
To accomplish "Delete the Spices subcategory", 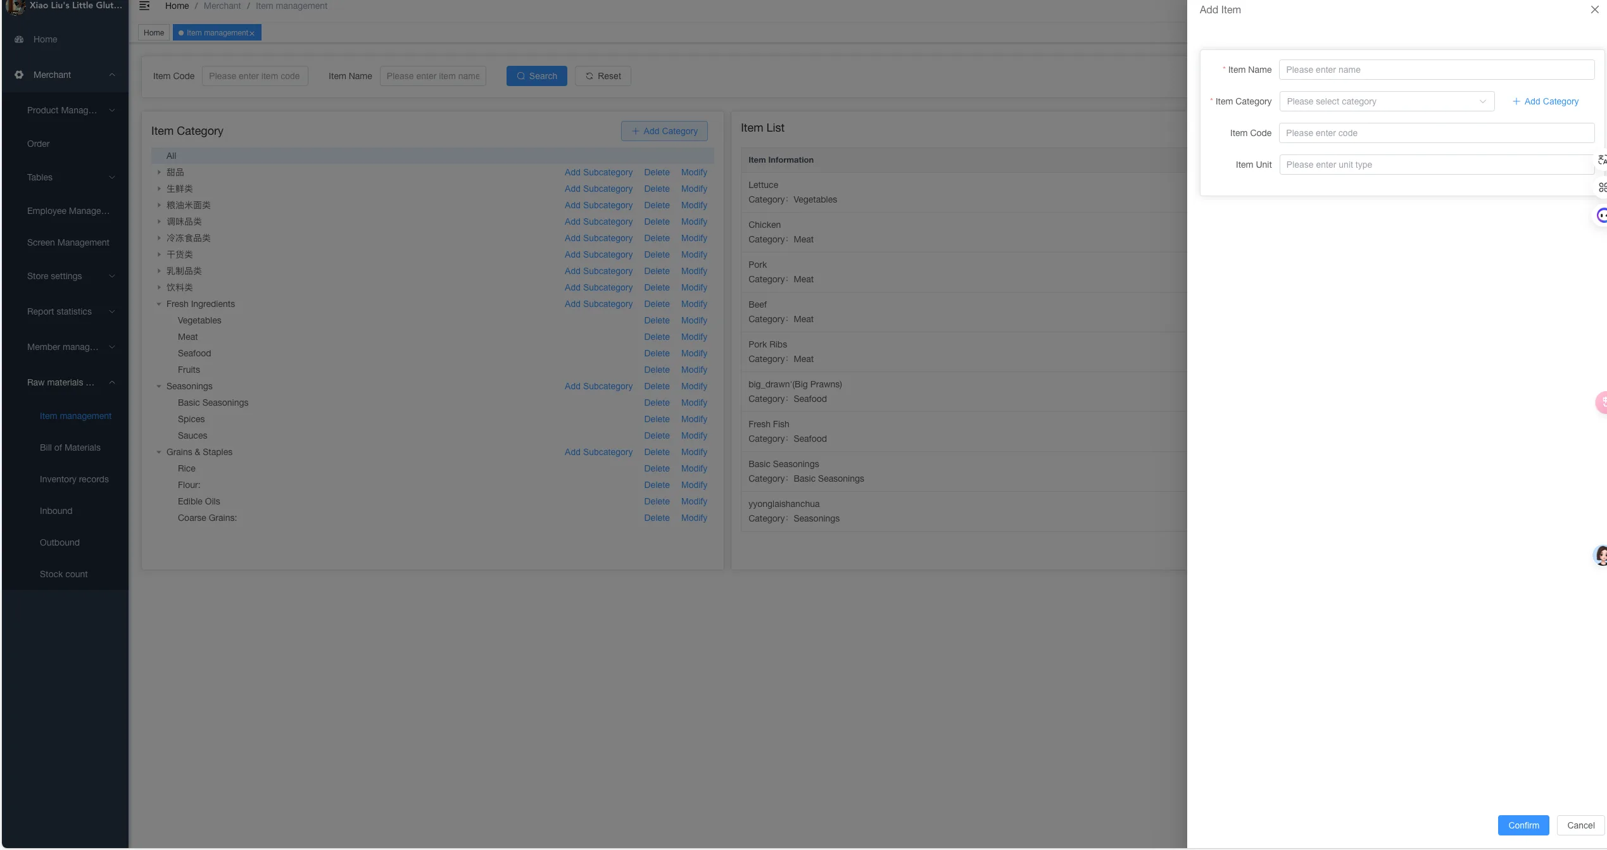I will [x=657, y=419].
